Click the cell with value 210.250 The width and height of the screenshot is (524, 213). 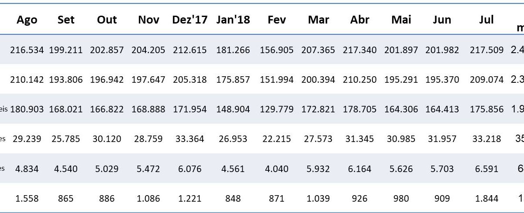click(360, 80)
